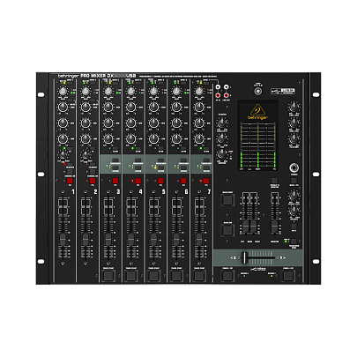Toggle the red PFL button on channel 2
Screen dimensions: 357x357
pyautogui.click(x=93, y=181)
